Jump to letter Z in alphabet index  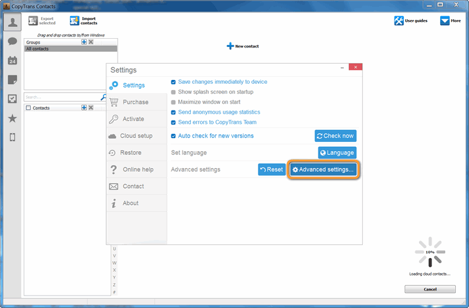(114, 285)
